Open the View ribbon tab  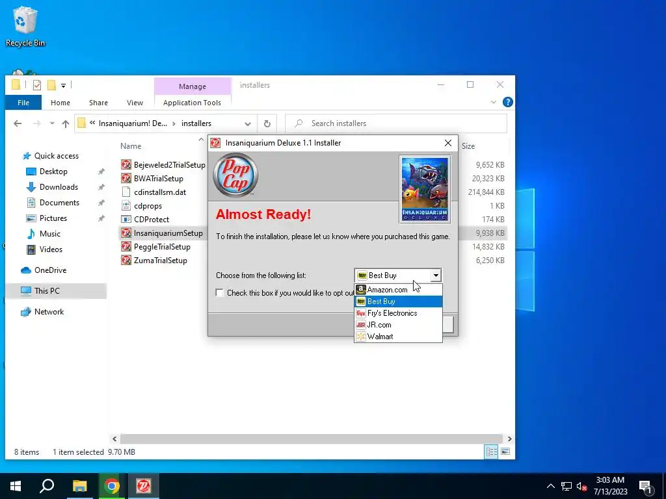click(135, 103)
